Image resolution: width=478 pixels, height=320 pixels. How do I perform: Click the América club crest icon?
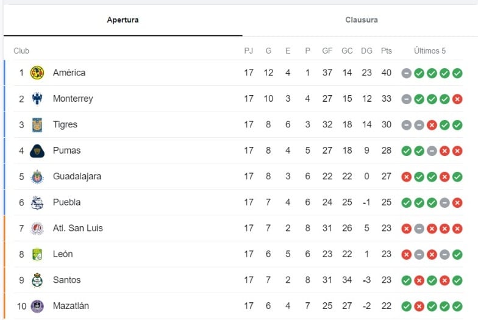[x=37, y=73]
